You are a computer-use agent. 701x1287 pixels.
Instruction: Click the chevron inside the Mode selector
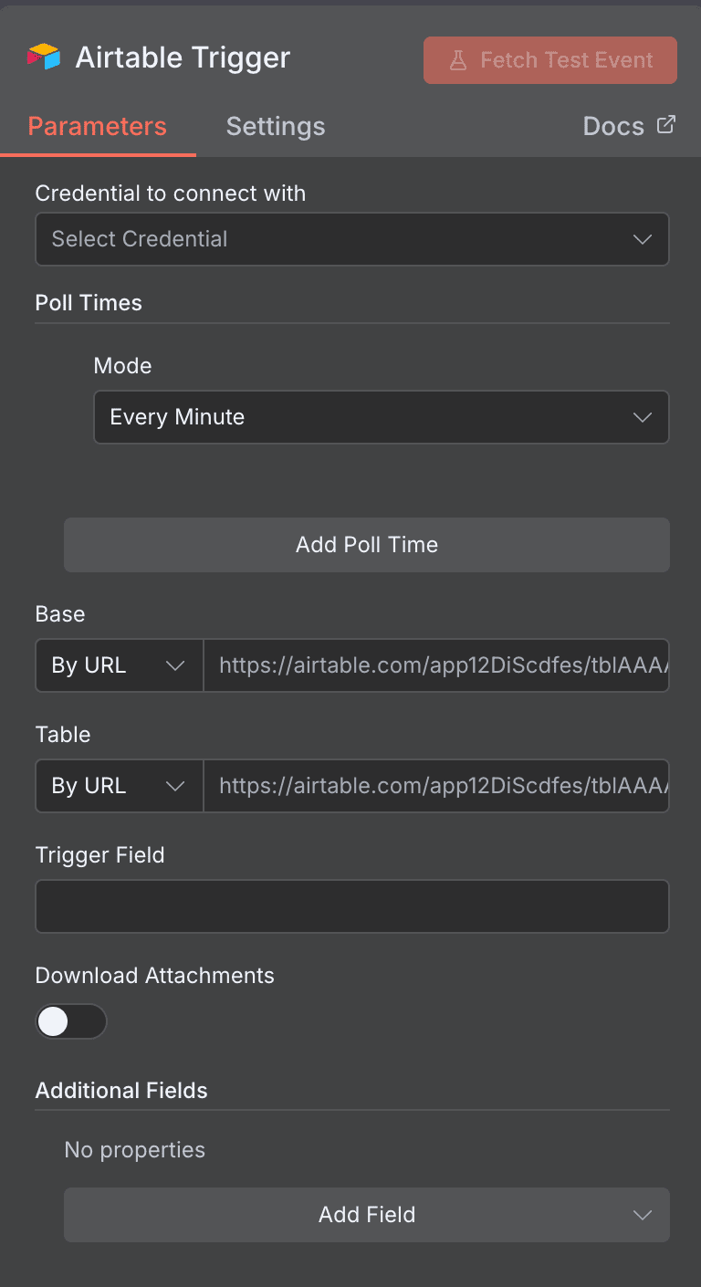click(643, 416)
